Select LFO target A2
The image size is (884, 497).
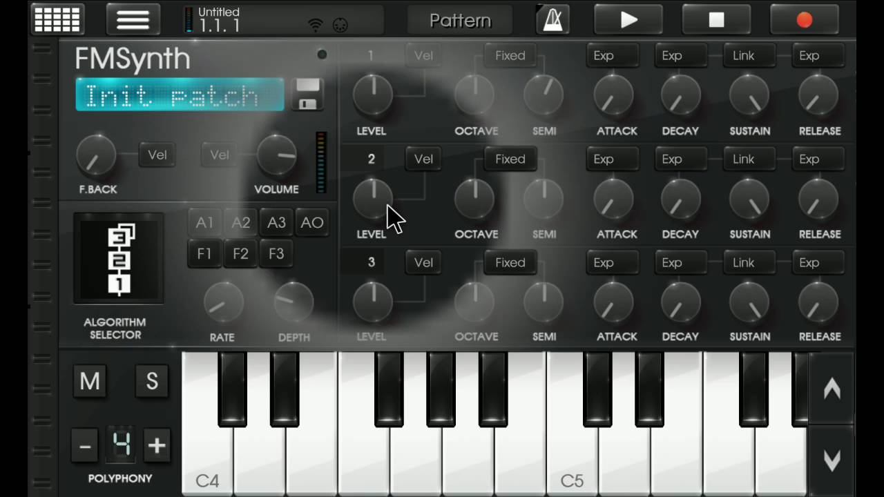click(x=240, y=222)
